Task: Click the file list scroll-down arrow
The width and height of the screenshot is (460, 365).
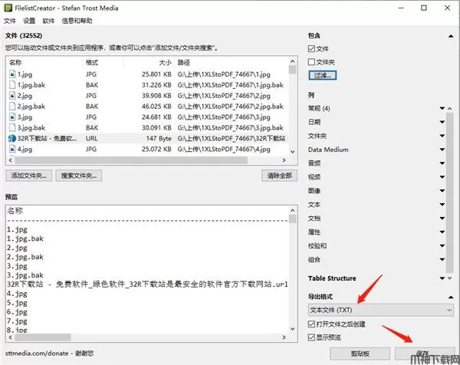Action: 293,152
